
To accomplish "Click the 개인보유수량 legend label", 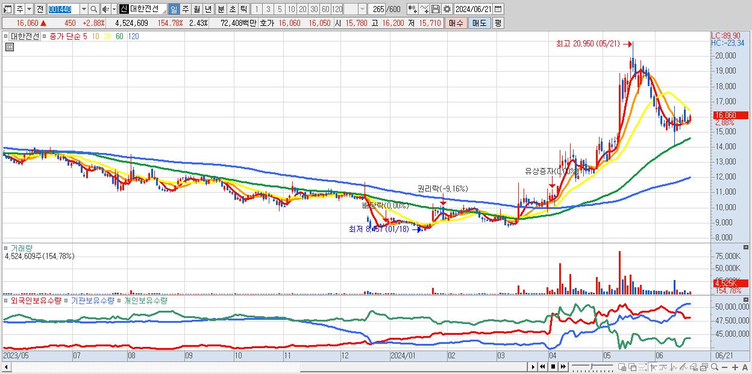I will click(145, 300).
